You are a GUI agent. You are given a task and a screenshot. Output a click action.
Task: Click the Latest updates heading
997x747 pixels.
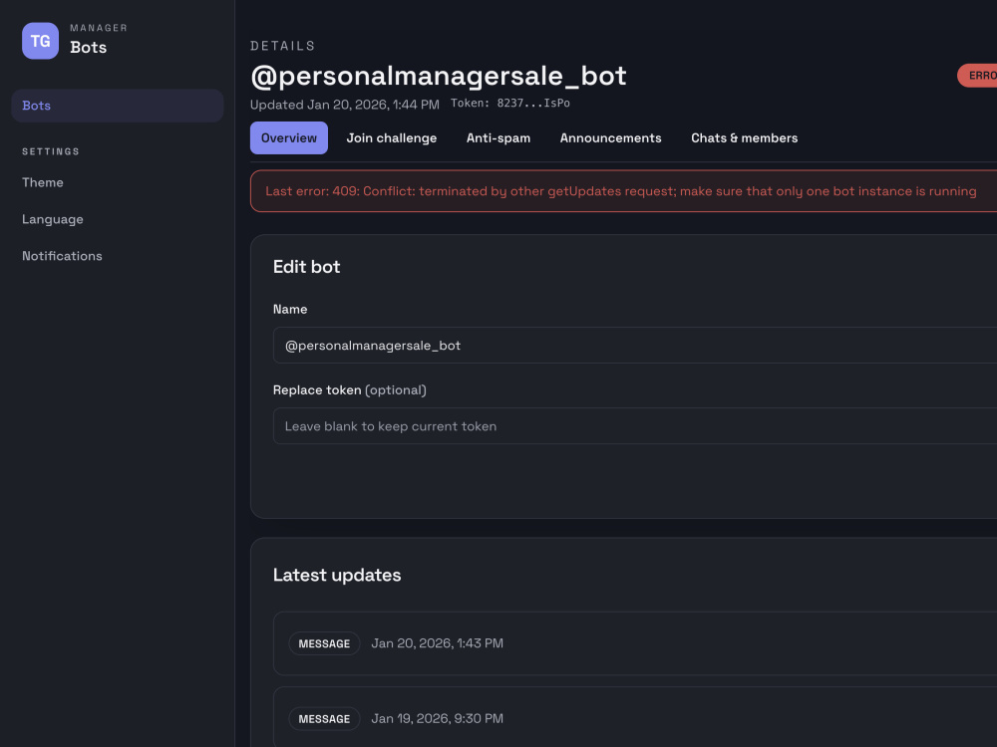point(337,575)
